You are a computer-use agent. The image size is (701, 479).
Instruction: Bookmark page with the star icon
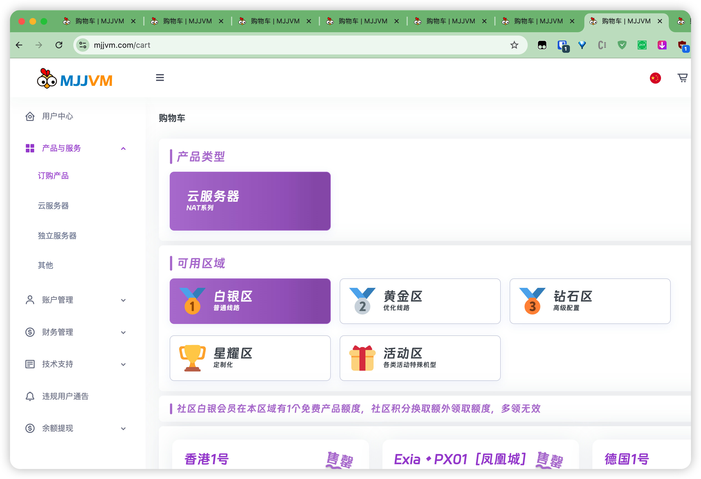click(514, 45)
